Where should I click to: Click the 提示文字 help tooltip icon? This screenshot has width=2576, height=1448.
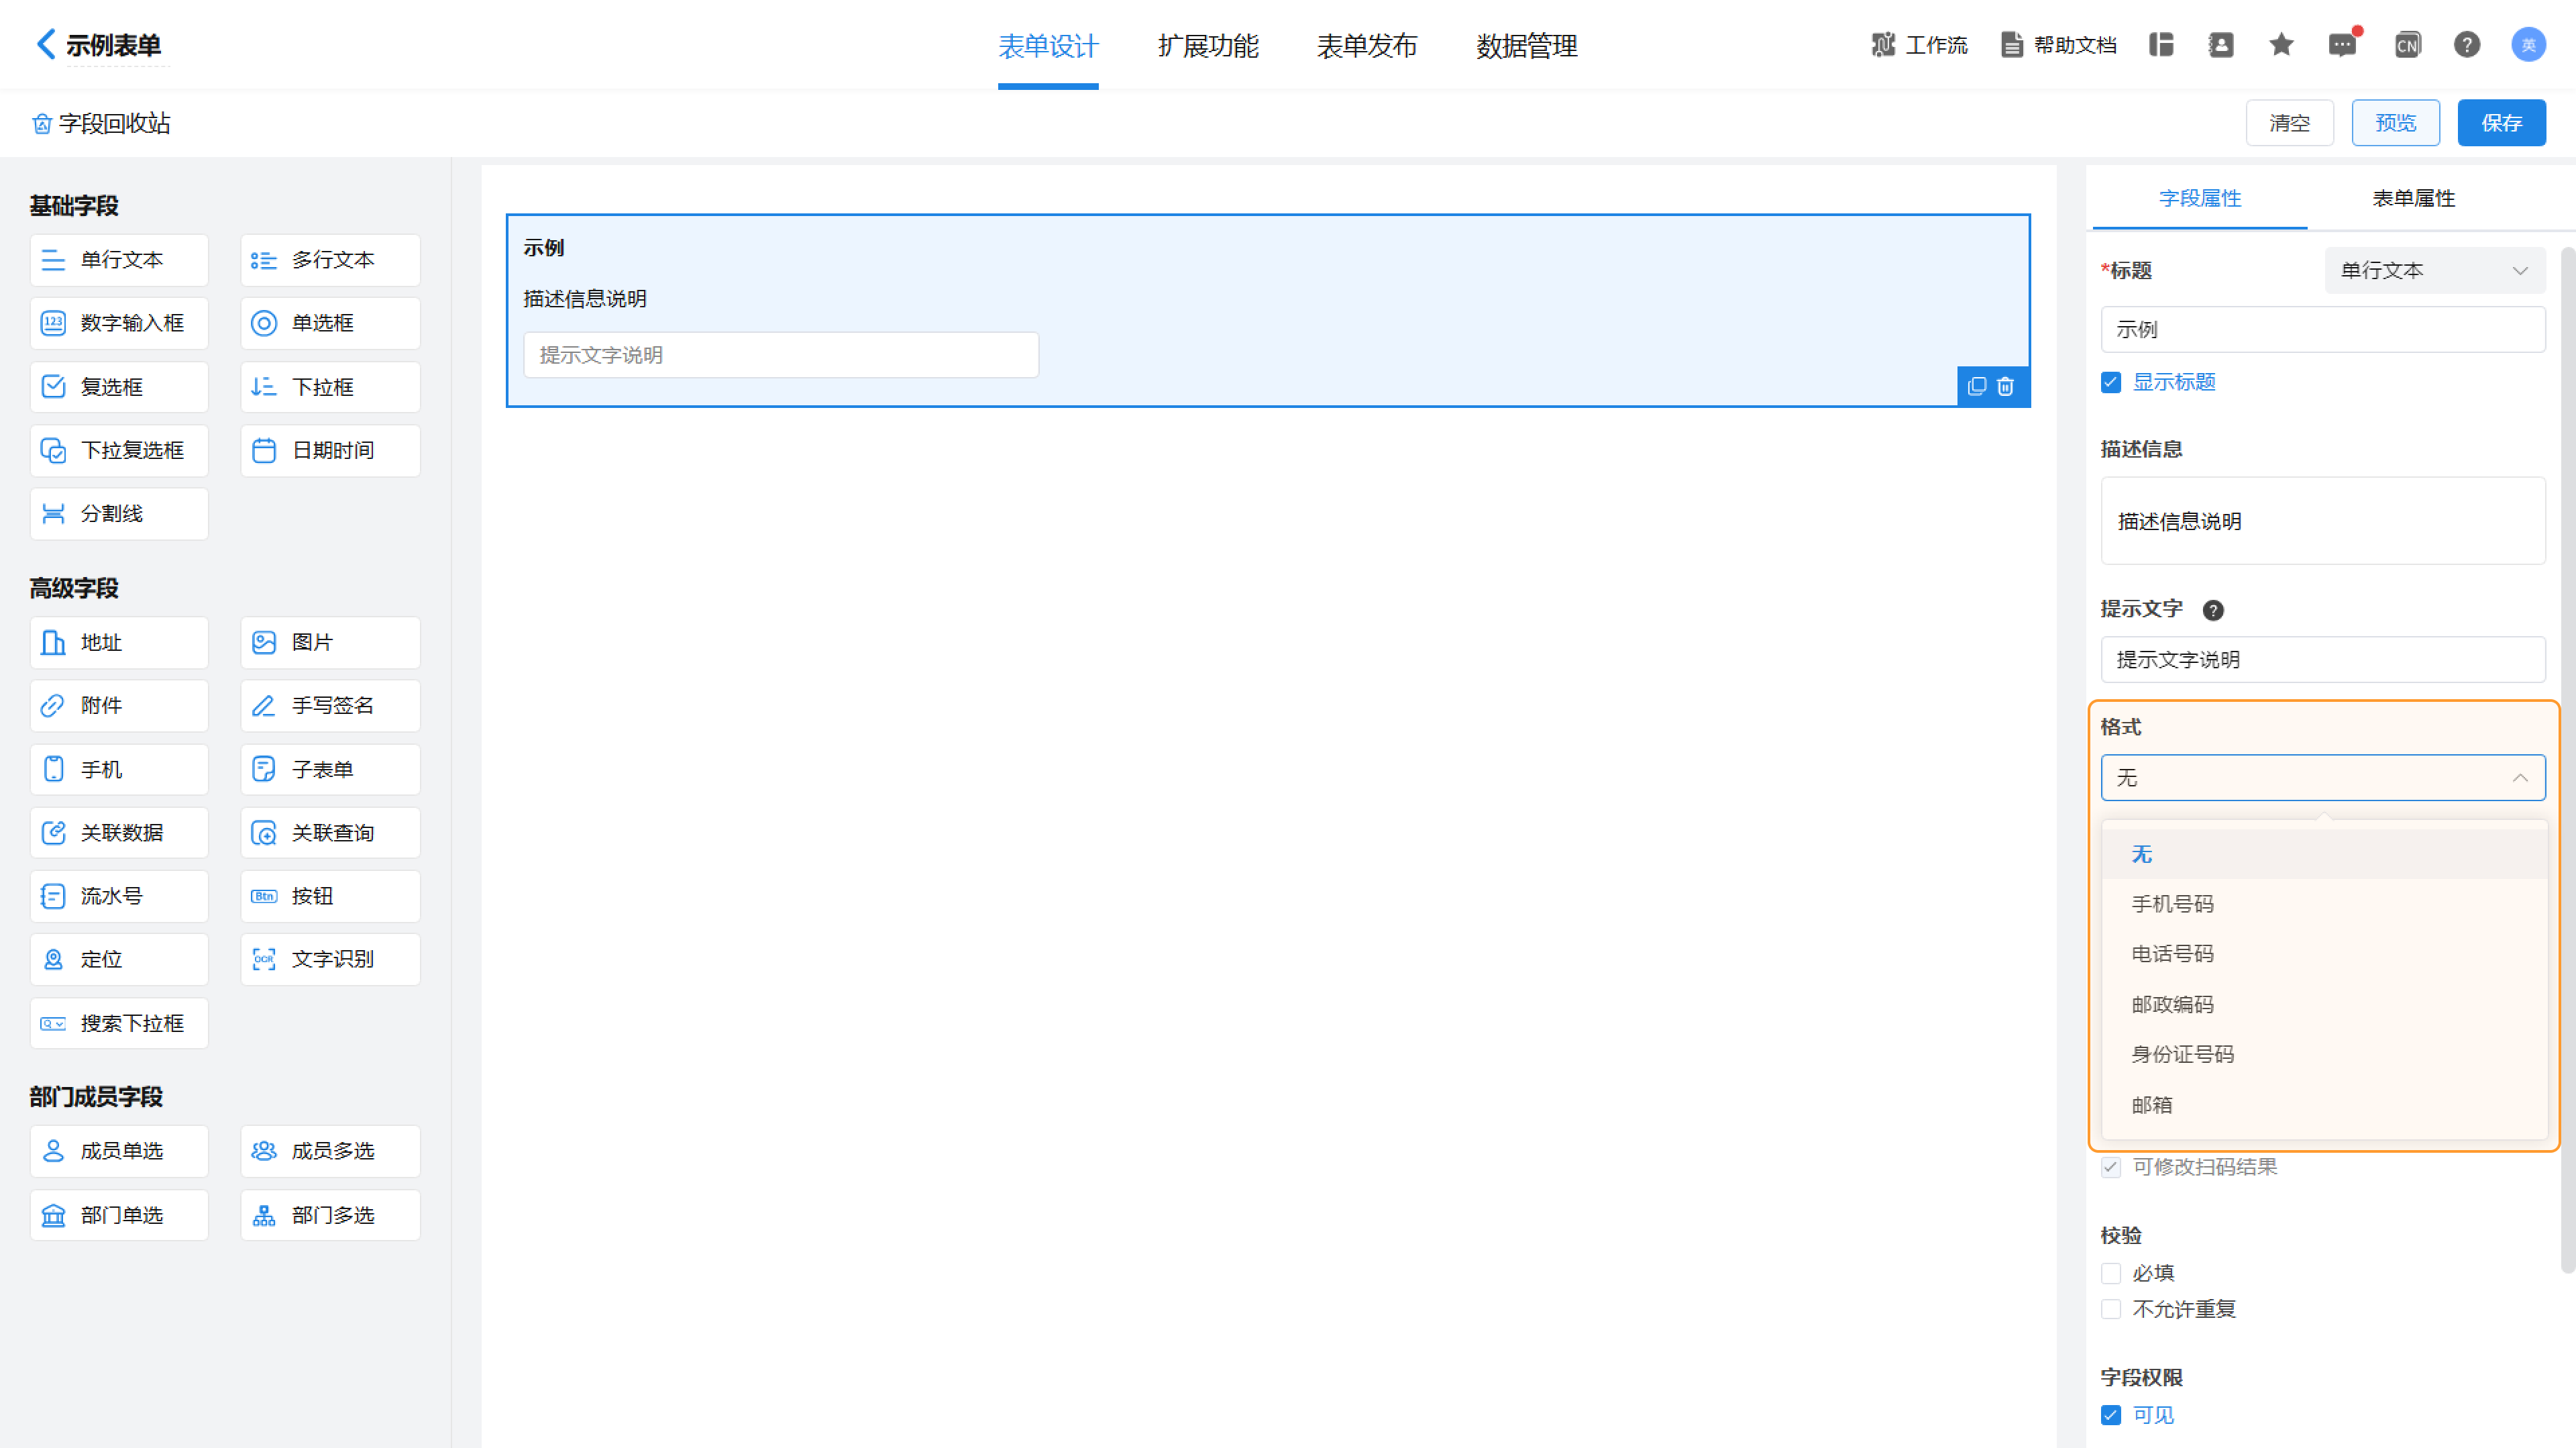pos(2213,610)
